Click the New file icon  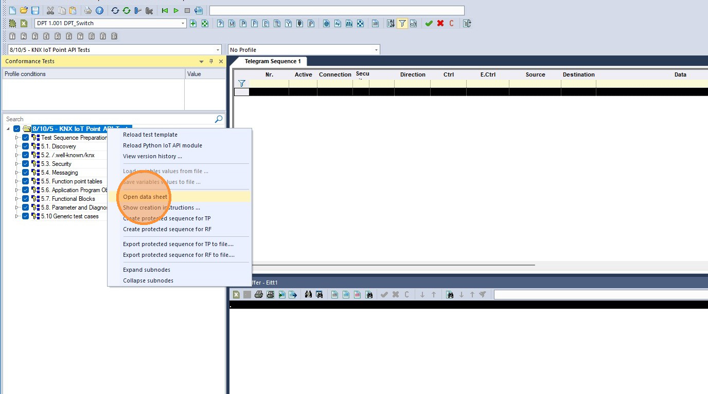point(13,10)
